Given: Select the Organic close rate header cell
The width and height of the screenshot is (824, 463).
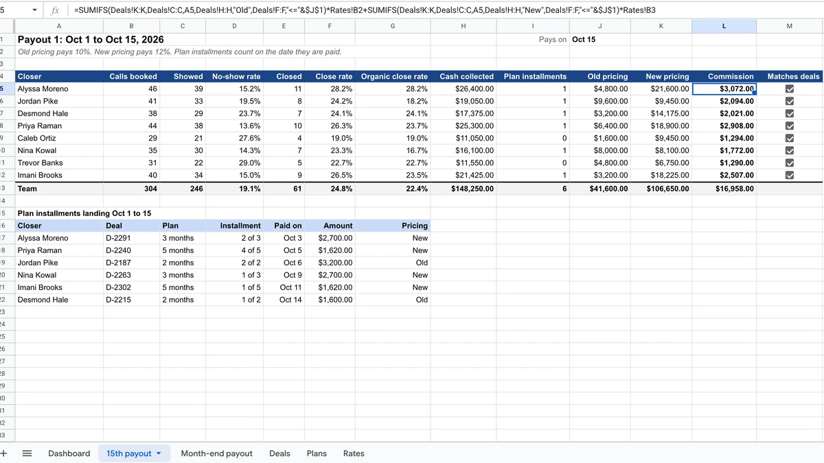Looking at the screenshot, I should click(393, 77).
